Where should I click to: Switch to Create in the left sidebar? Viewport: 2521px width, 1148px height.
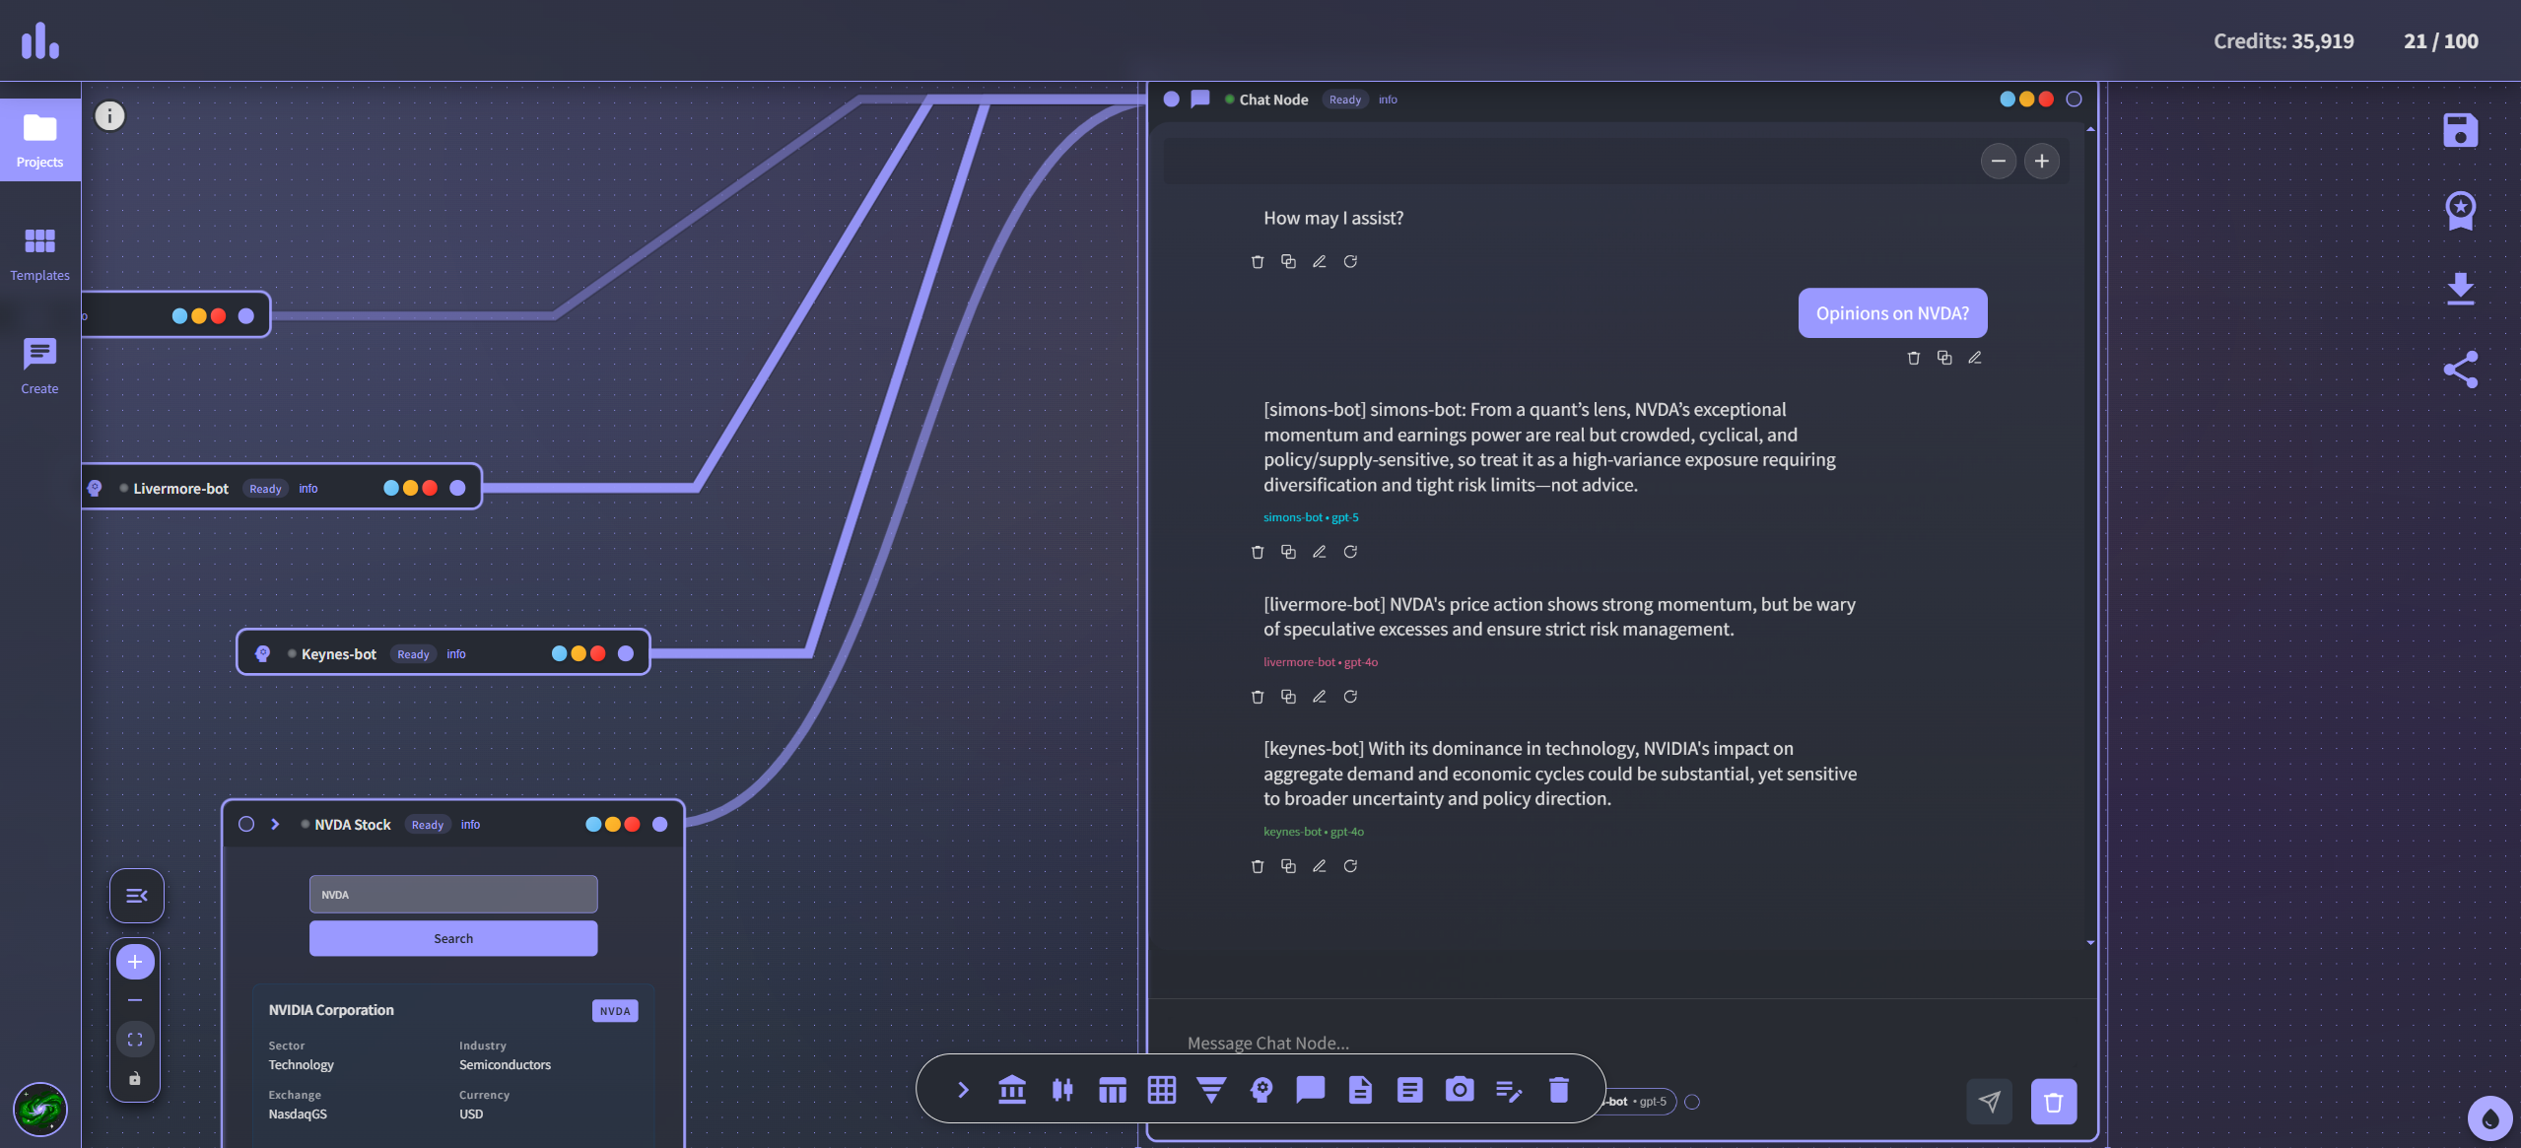(x=39, y=366)
